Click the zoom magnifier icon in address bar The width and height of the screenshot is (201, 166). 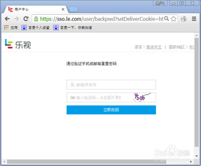coord(166,18)
